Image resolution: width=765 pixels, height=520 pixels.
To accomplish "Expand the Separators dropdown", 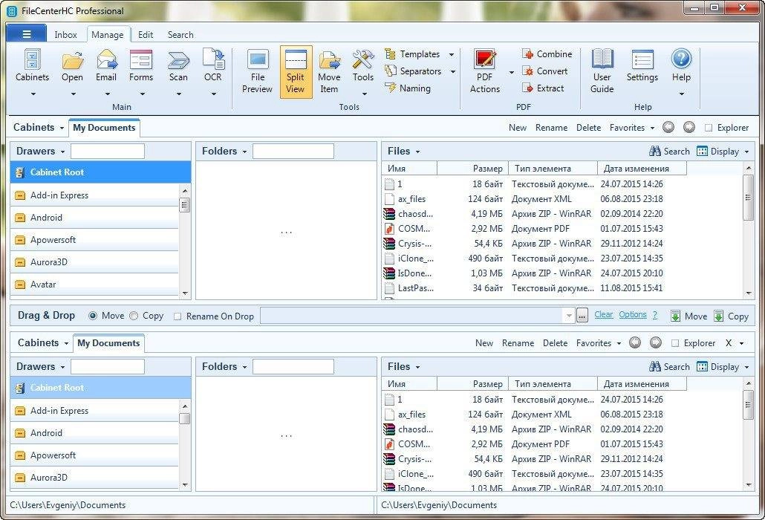I will (x=453, y=72).
